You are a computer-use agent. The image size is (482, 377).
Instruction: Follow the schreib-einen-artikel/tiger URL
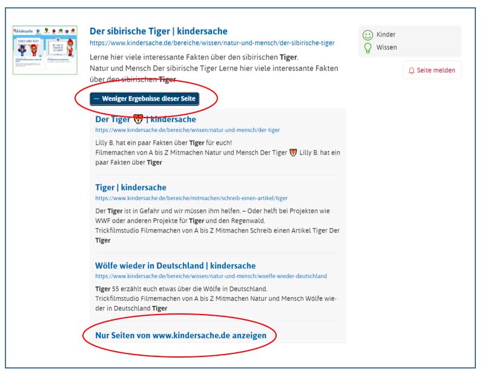[x=191, y=198]
